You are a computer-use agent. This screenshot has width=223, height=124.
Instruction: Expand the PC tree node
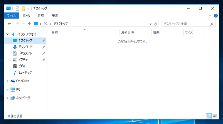[8, 90]
